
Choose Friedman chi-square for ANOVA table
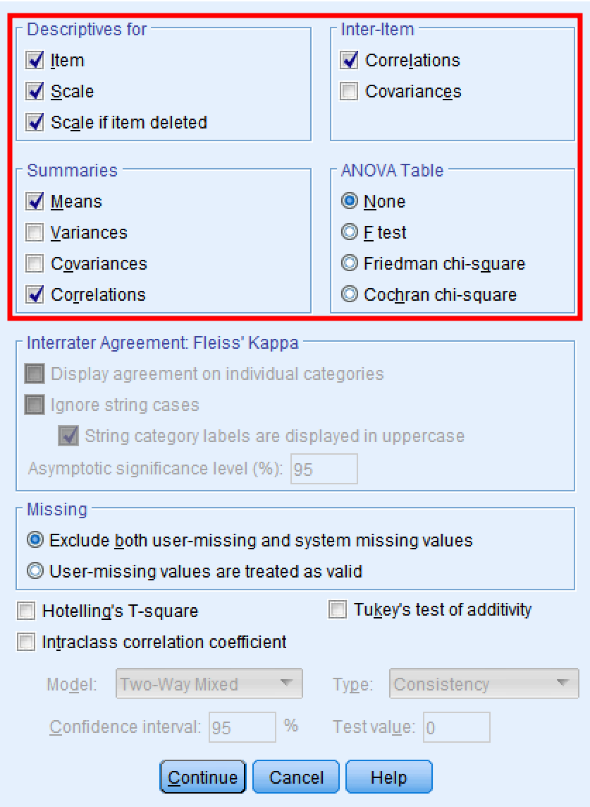click(349, 263)
